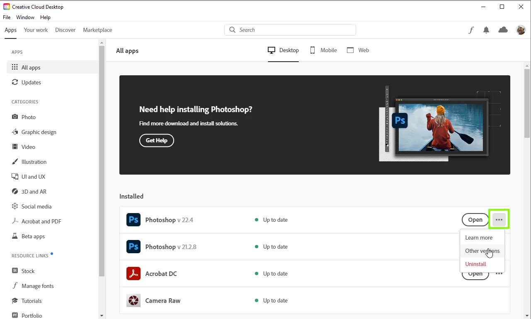Viewport: 531px width, 319px height.
Task: Click the main content vertical scrollbar
Action: click(527, 103)
